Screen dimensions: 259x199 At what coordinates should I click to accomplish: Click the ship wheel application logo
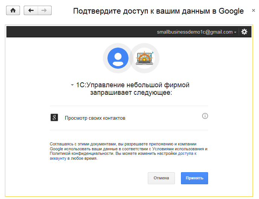144,58
